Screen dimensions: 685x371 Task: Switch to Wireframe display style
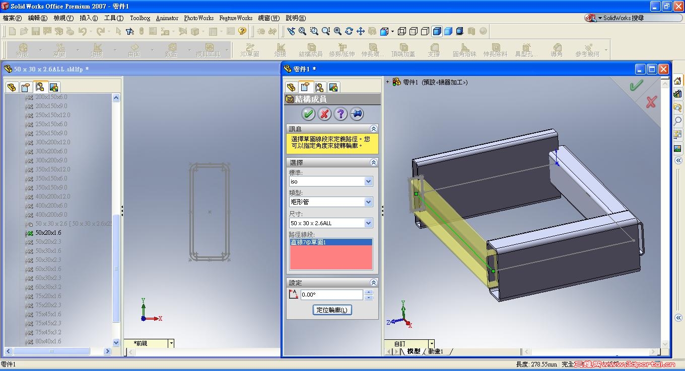(x=402, y=31)
